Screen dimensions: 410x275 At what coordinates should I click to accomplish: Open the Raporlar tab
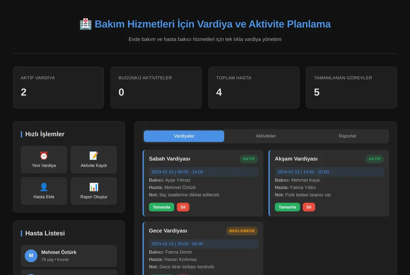click(x=347, y=136)
